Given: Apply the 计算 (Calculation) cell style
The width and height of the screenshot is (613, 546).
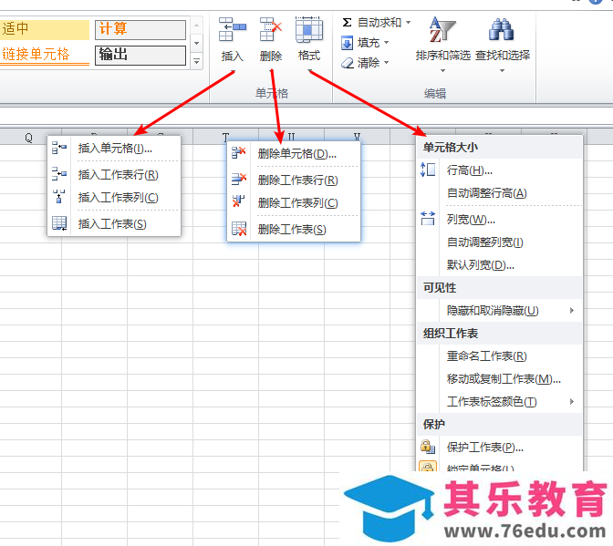Looking at the screenshot, I should pos(140,30).
